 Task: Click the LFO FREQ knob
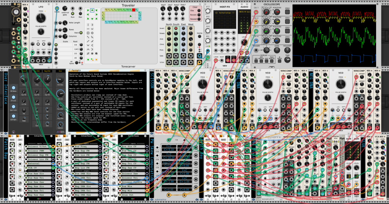[x=41, y=18]
